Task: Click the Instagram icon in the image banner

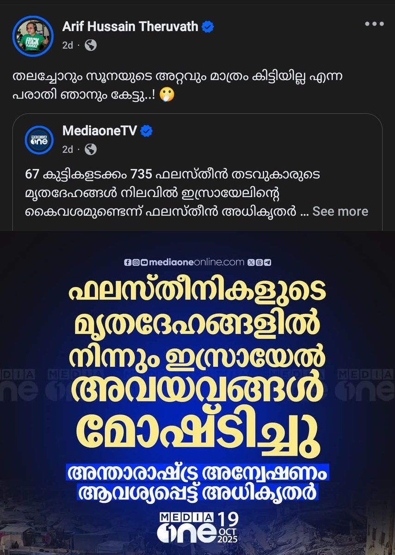Action: pos(136,262)
